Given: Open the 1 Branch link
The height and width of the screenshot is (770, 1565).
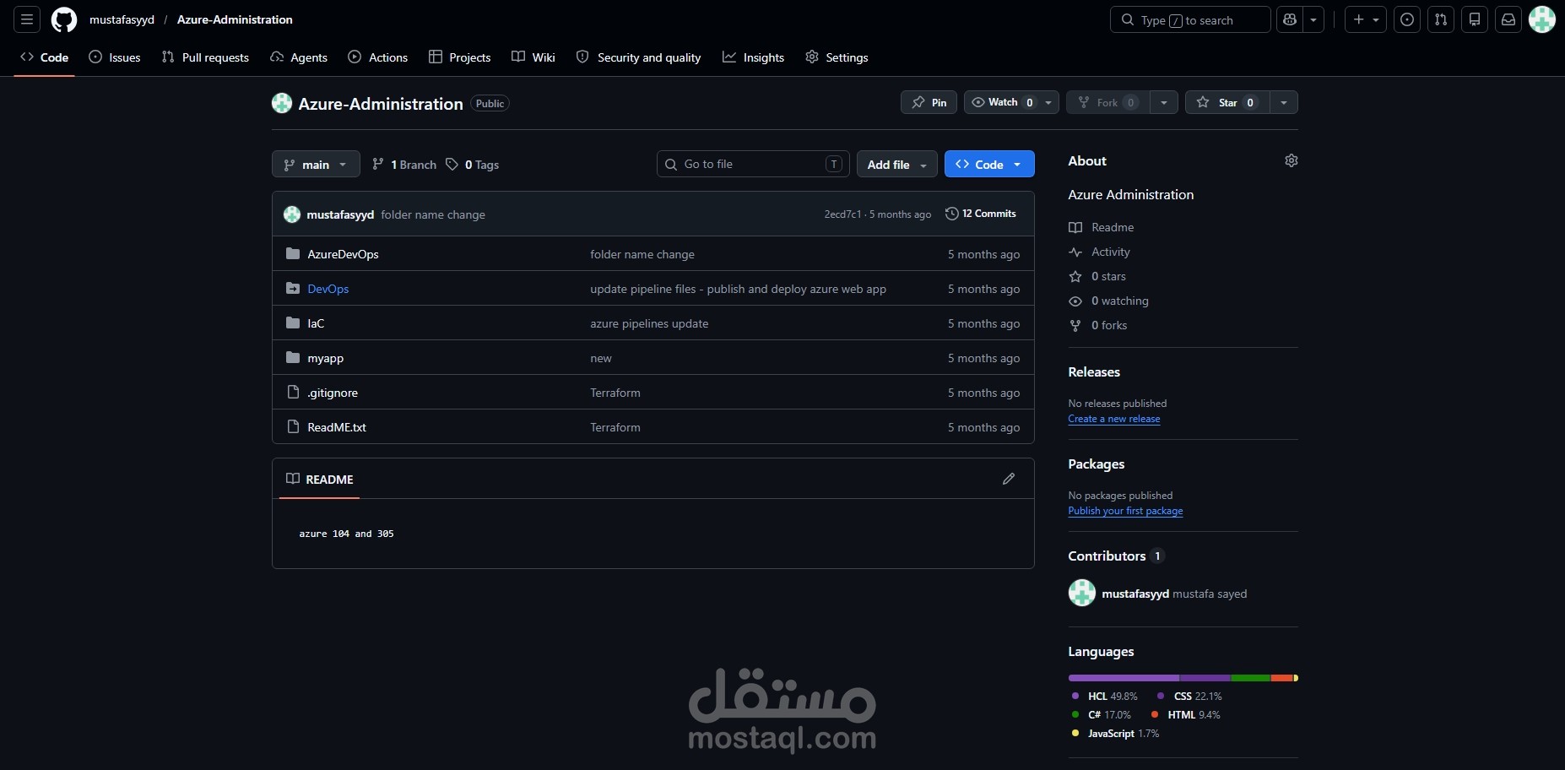Looking at the screenshot, I should (404, 165).
